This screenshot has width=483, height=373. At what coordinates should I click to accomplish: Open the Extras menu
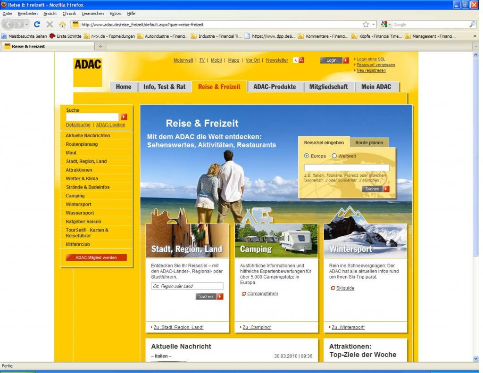115,14
